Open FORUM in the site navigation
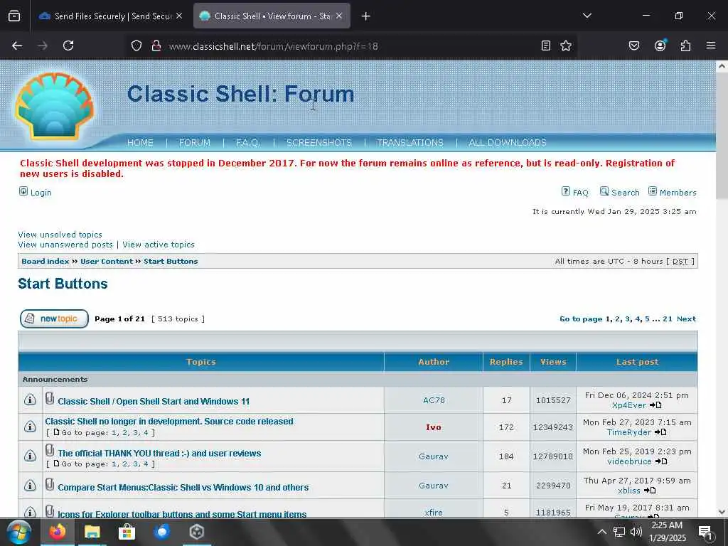728x546 pixels. click(x=195, y=142)
